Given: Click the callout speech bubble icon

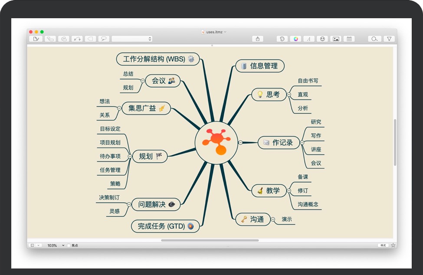Looking at the screenshot, I should [x=104, y=39].
